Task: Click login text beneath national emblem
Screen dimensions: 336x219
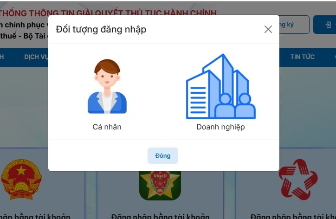Action: [x=35, y=216]
